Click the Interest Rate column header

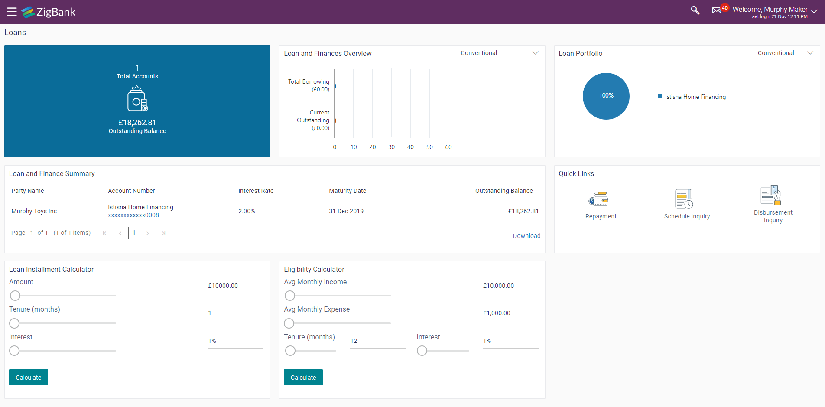point(256,191)
